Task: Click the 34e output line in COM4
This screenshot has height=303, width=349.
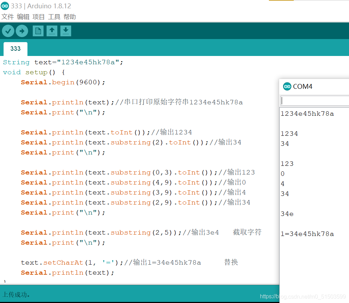Action: point(287,214)
